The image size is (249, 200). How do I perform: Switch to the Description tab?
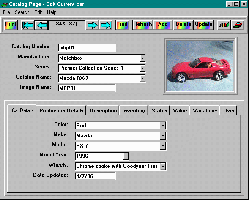(x=103, y=110)
